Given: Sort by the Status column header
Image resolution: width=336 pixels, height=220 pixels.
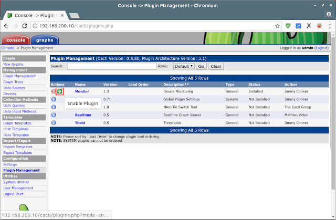Looking at the screenshot, I should click(254, 85).
